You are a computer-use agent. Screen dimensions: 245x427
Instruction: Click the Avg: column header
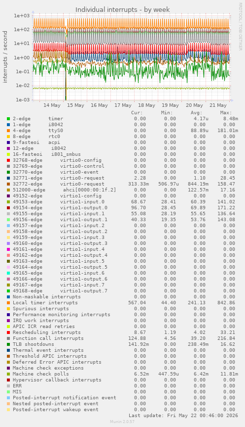coord(196,113)
